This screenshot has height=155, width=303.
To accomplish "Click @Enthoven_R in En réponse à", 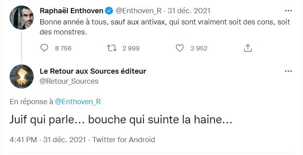I will pos(78,102).
